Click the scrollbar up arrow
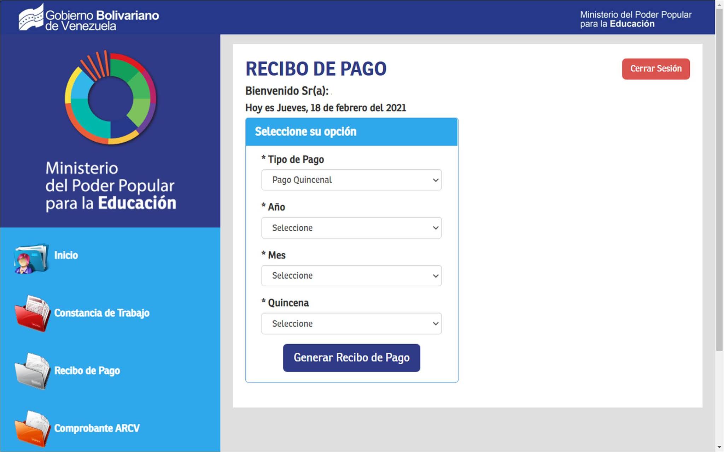The width and height of the screenshot is (724, 452). point(719,4)
